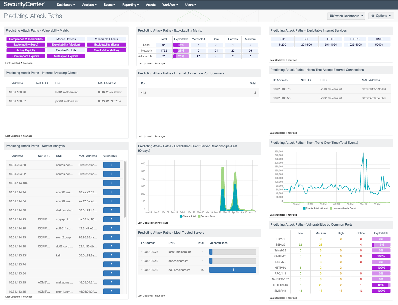Open the Reporting menu

pos(130,5)
